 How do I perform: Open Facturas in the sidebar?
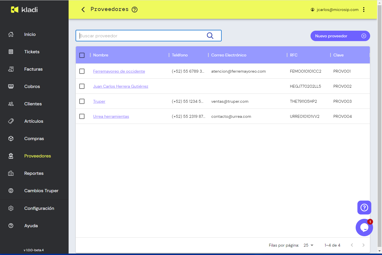(33, 69)
